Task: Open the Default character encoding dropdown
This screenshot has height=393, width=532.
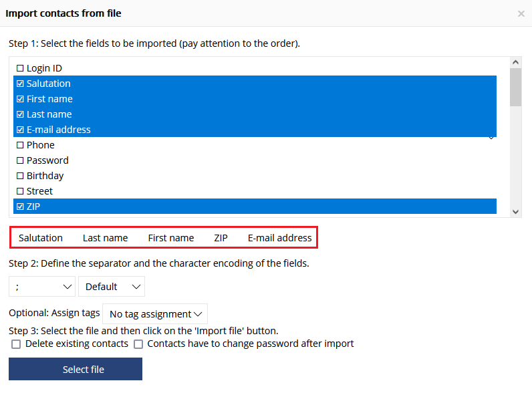Action: 112,287
